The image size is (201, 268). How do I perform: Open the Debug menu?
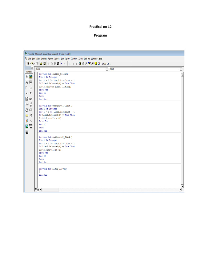pos(57,59)
